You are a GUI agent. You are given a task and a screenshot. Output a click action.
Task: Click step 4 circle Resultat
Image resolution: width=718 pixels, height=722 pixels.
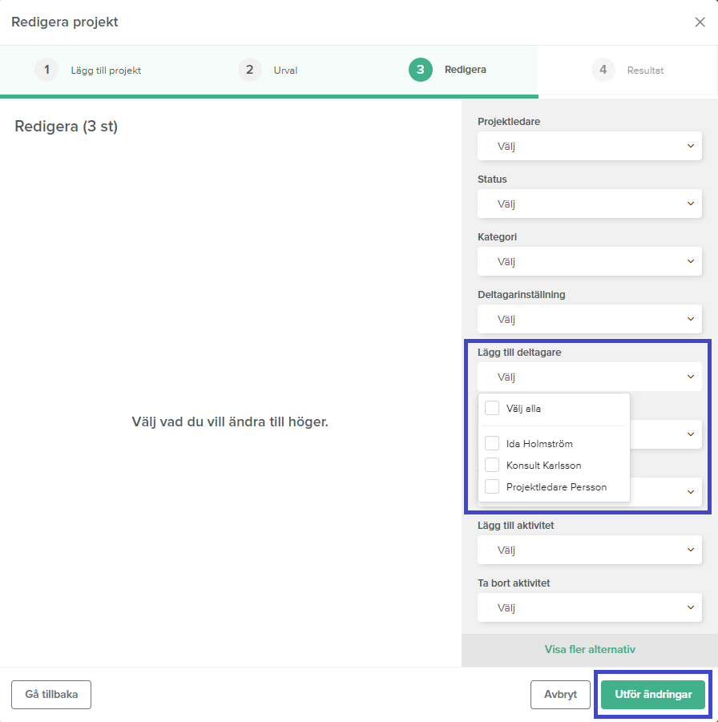point(603,70)
